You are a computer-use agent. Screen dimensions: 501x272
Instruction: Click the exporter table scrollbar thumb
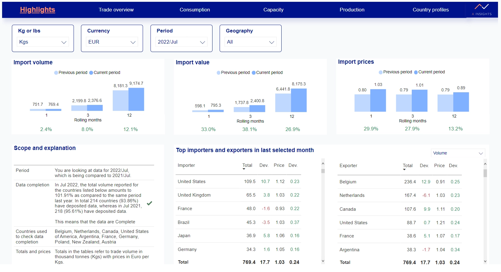click(485, 173)
